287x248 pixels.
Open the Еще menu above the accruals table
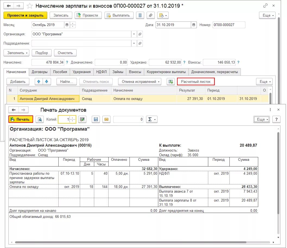[x=264, y=82]
